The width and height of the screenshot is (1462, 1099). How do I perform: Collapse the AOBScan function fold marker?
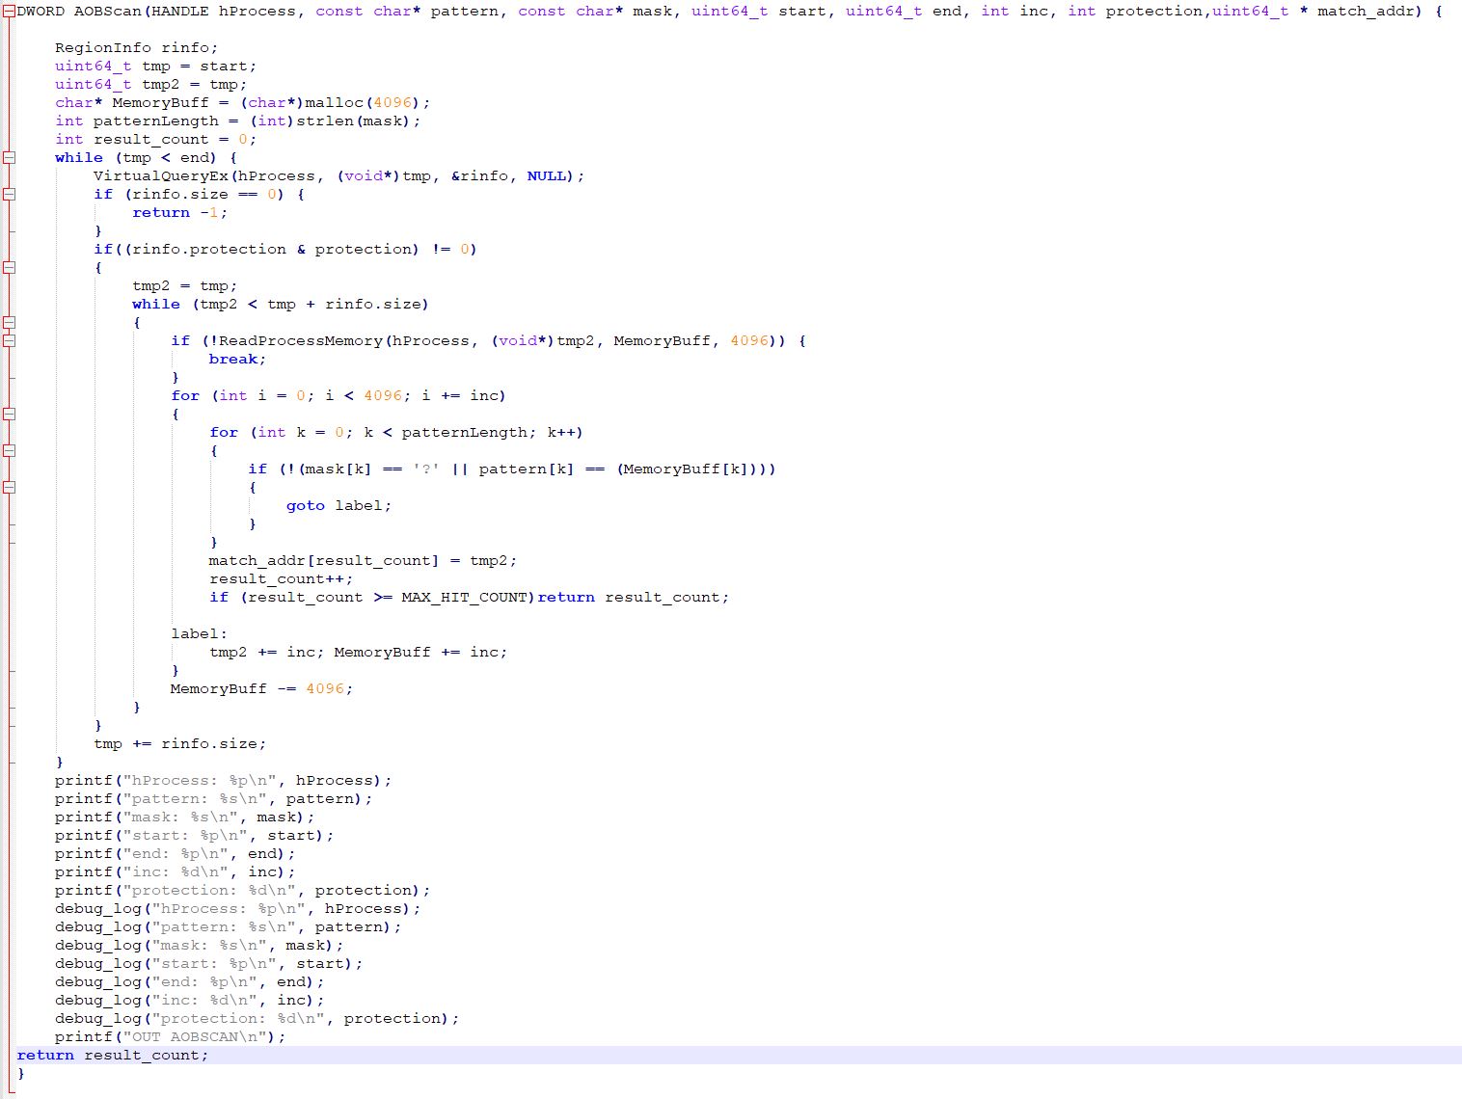(x=9, y=12)
